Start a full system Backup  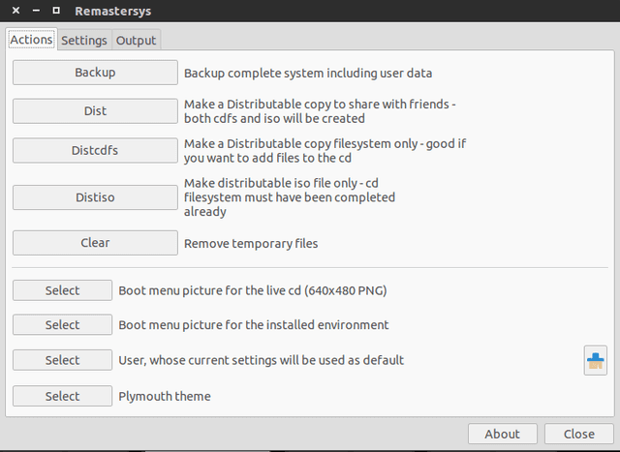95,73
